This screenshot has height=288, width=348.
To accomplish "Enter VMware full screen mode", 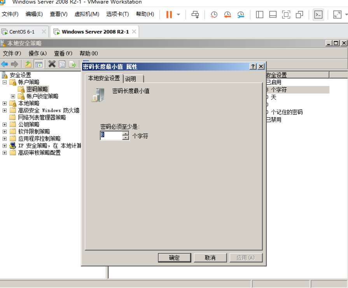I will 286,15.
